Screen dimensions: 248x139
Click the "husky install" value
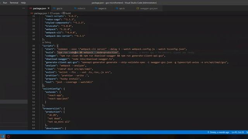coord(70,79)
